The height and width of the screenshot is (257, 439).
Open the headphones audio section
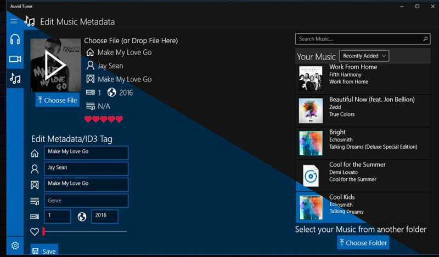click(x=15, y=39)
